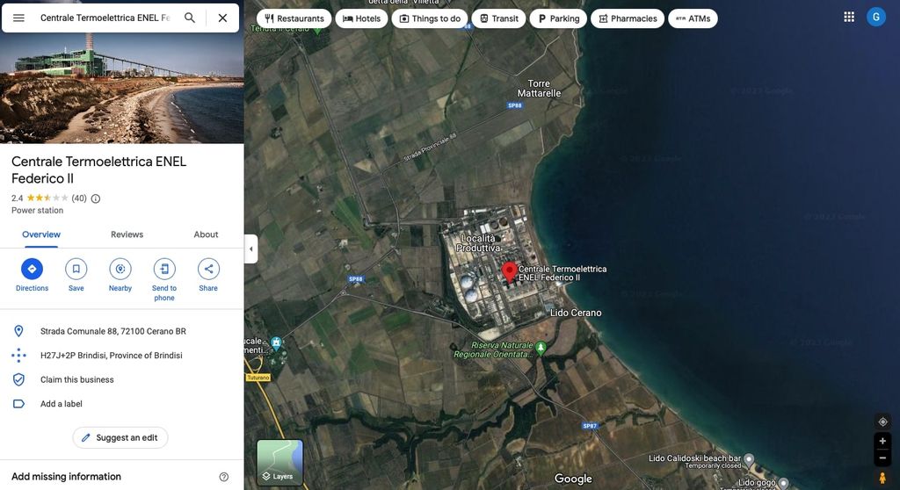Show your current location on map

[882, 422]
